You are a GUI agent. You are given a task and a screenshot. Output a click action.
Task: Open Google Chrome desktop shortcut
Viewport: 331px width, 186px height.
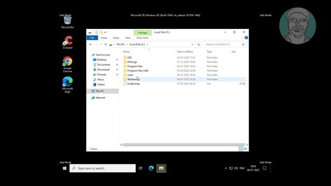tap(68, 64)
